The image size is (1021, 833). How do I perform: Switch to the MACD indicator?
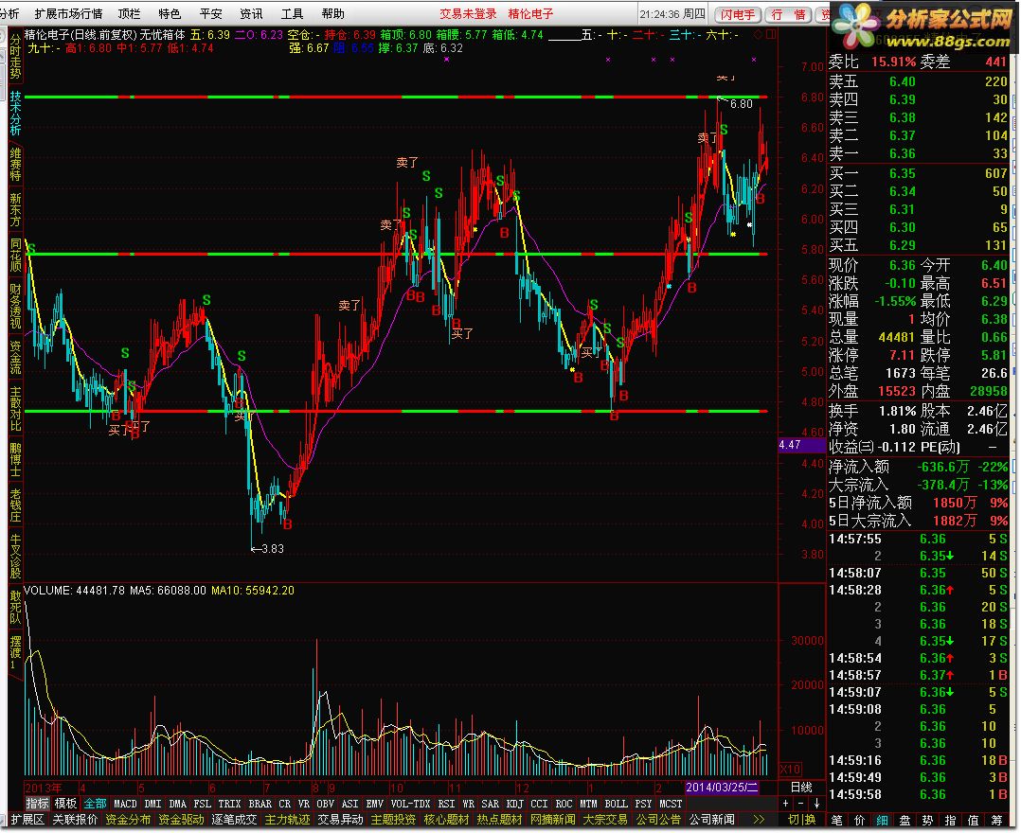[125, 804]
